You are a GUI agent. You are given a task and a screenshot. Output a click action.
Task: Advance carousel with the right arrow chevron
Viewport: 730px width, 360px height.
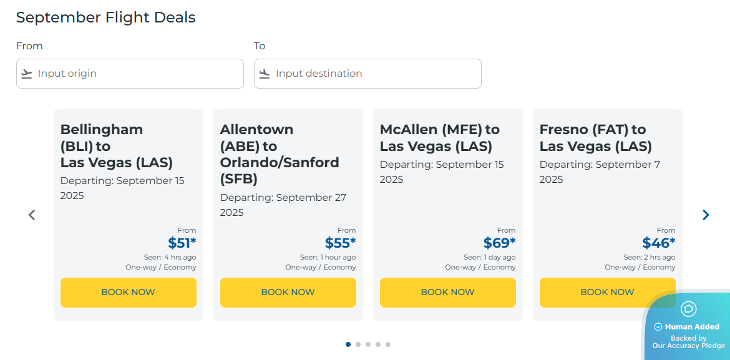coord(705,215)
